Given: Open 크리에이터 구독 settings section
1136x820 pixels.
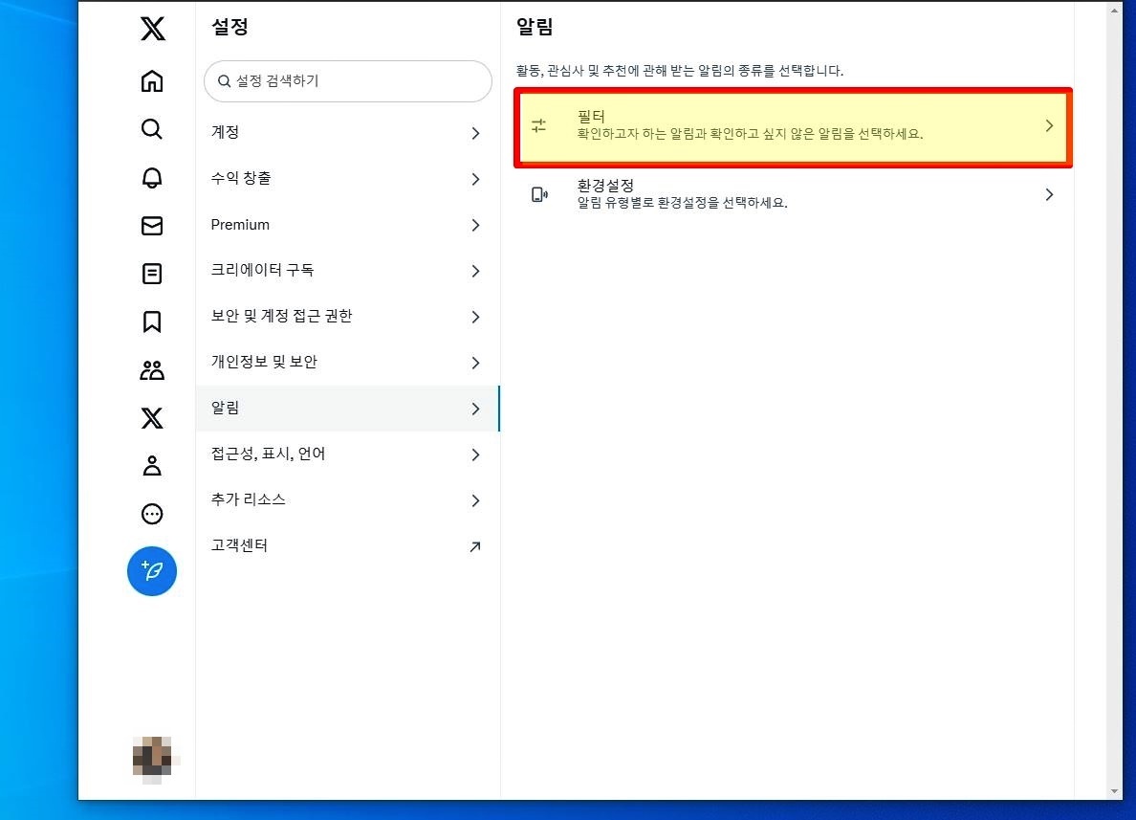Looking at the screenshot, I should [x=347, y=271].
